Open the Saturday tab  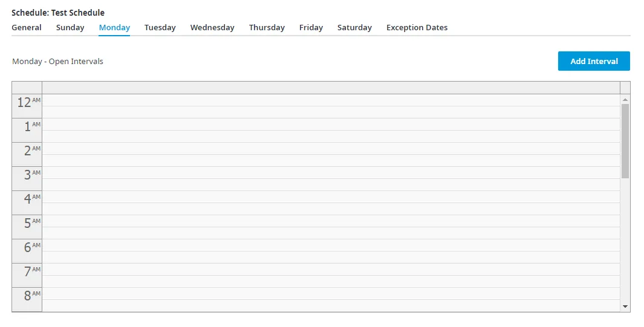pos(354,27)
